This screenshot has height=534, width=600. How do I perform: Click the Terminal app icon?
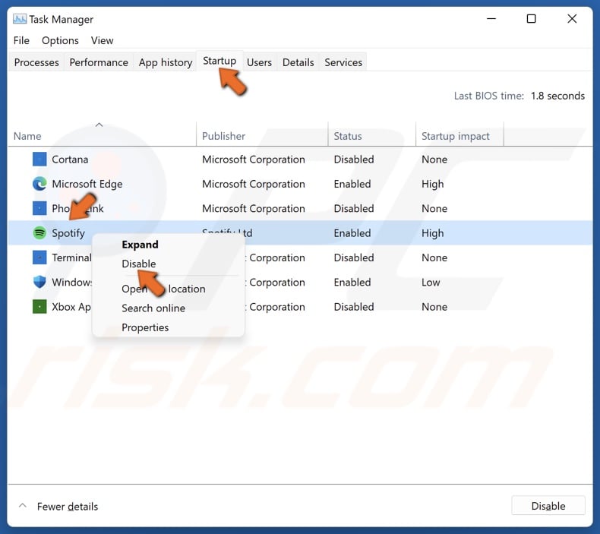pyautogui.click(x=39, y=258)
